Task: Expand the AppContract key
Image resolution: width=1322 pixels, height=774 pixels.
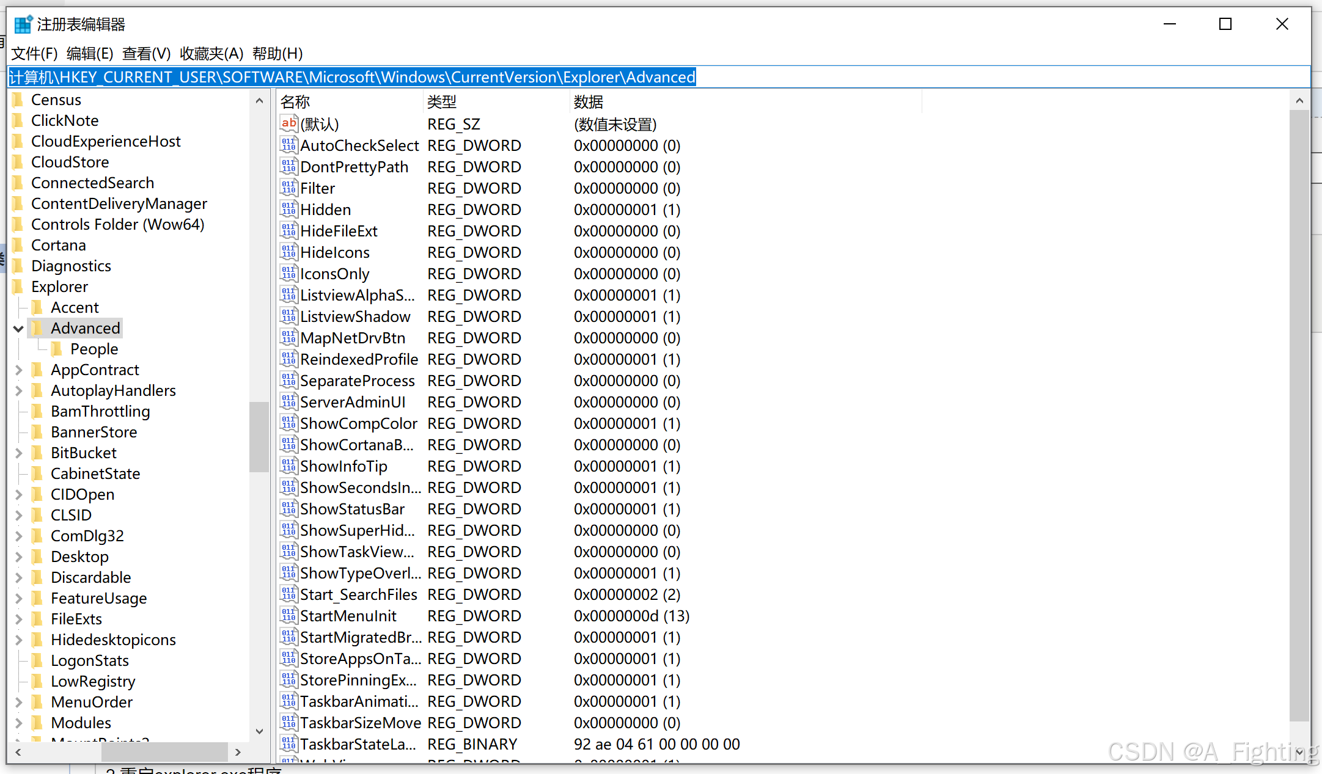Action: pyautogui.click(x=18, y=370)
